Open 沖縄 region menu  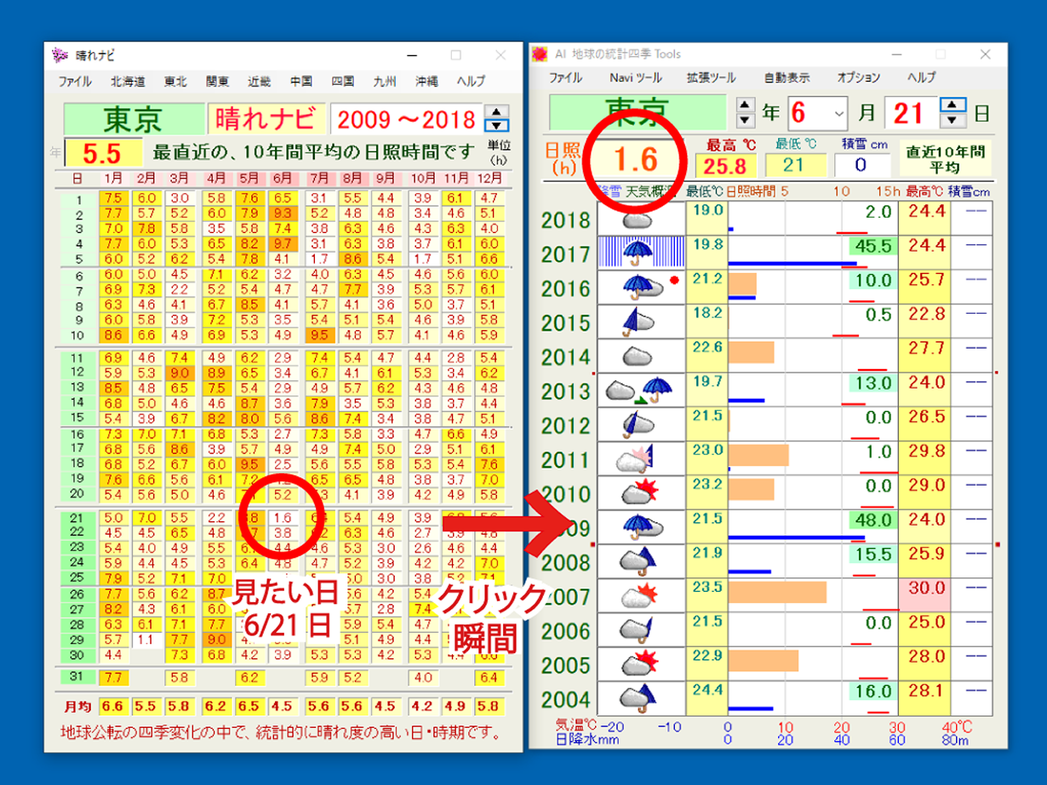tap(427, 82)
